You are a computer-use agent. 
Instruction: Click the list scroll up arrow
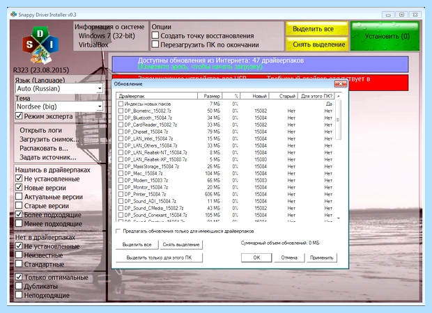pos(339,96)
